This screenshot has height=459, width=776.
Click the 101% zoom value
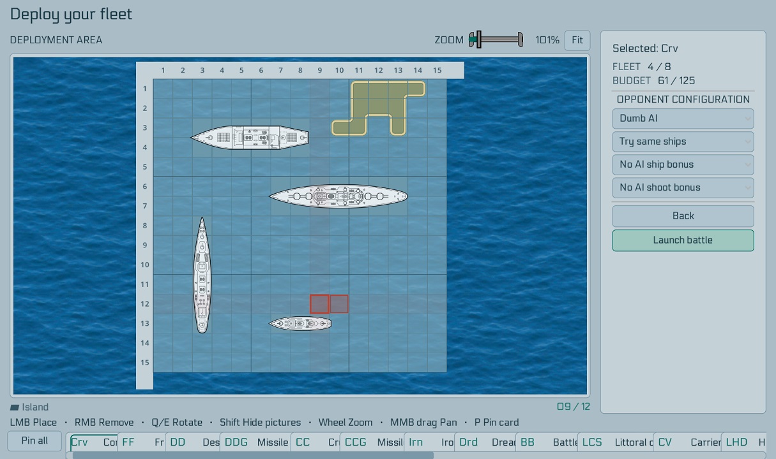click(547, 40)
